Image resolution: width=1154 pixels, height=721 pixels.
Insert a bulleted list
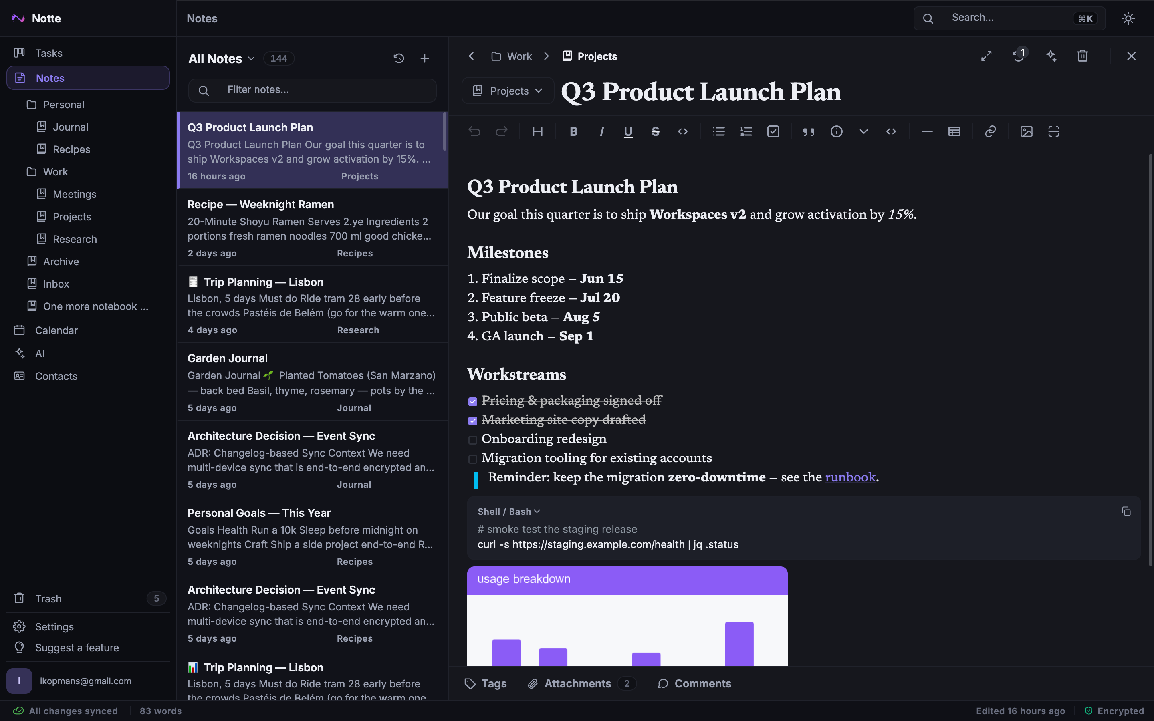(x=718, y=131)
